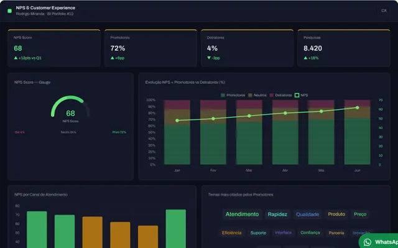Click the NPS Score card value 68
Screen dimensions: 398x248
coord(18,48)
